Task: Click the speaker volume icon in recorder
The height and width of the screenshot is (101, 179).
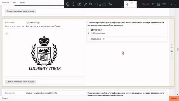Action: tap(123, 7)
